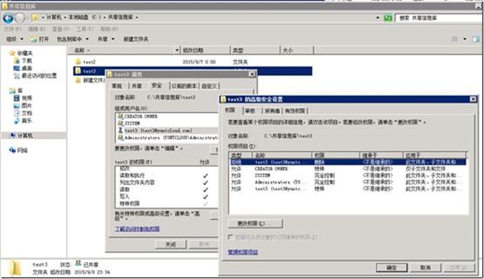Confirm advanced security with 确定
The width and height of the screenshot is (484, 279).
pos(392,268)
